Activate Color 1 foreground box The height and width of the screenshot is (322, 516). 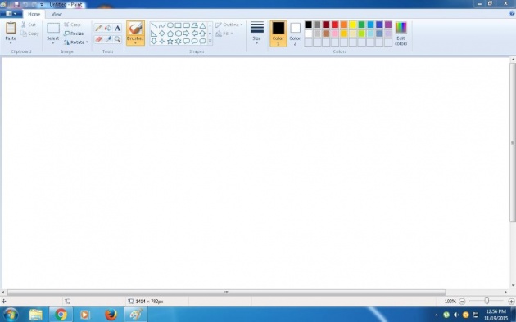[x=278, y=34]
